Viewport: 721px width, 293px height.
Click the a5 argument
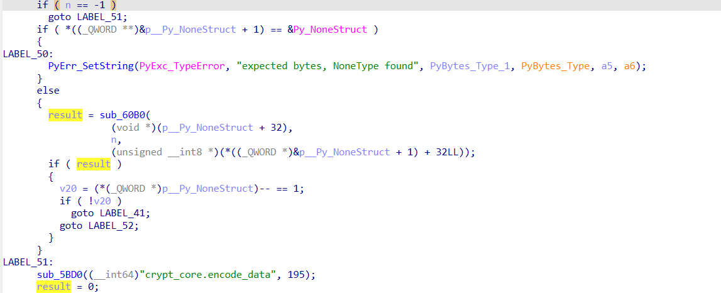(607, 66)
